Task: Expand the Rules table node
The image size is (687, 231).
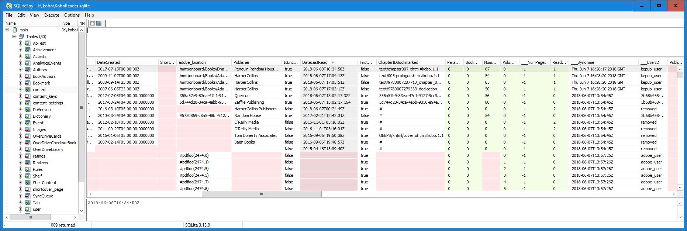Action: pos(21,169)
